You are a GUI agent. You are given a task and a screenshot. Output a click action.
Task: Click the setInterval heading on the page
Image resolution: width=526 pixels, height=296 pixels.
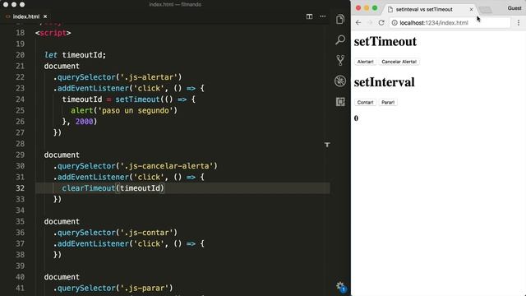click(x=385, y=82)
